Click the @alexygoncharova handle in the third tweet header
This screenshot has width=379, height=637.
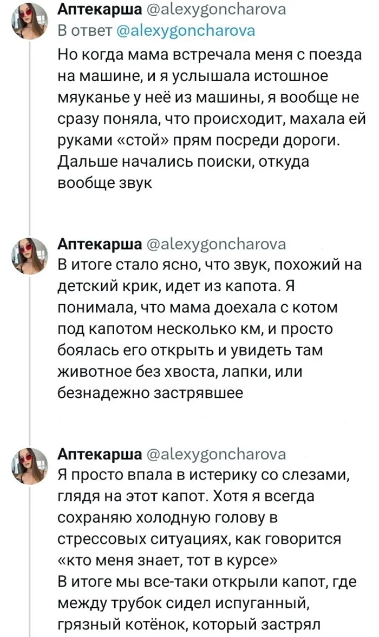point(212,454)
